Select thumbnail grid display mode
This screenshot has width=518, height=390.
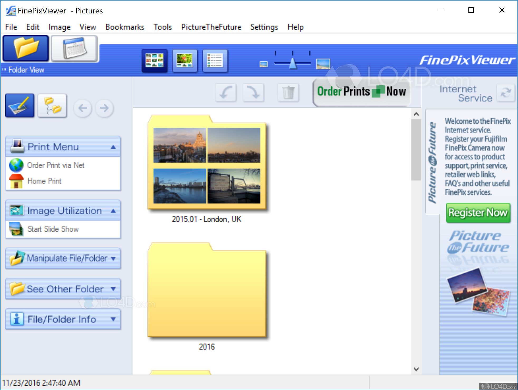(155, 61)
